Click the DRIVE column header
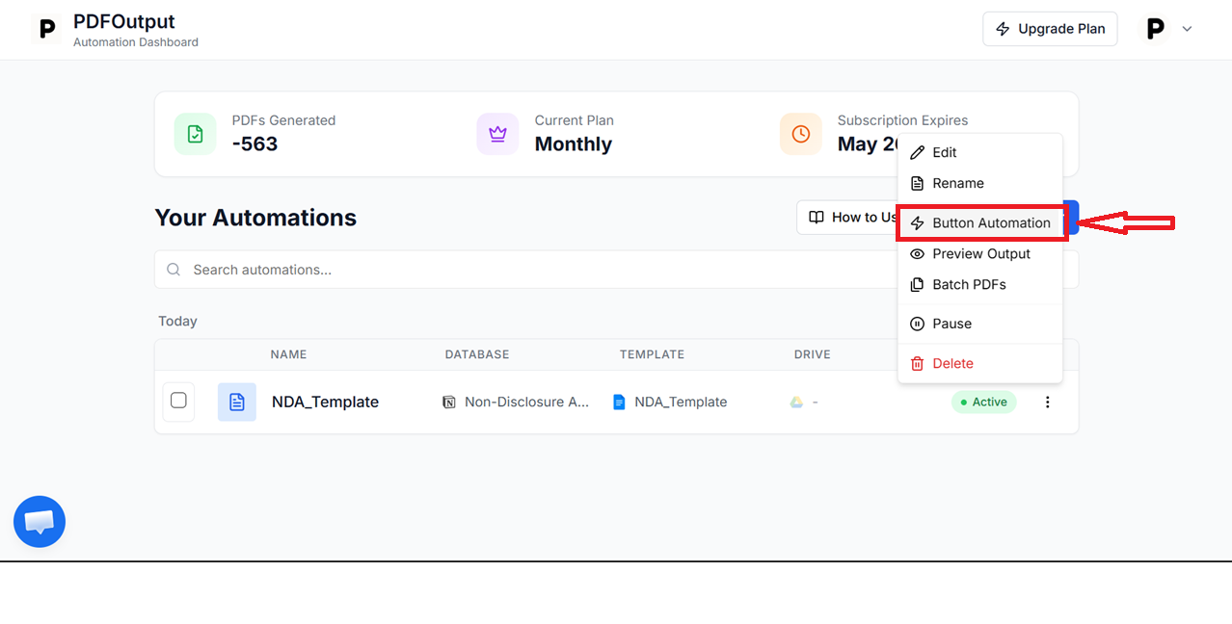The height and width of the screenshot is (624, 1232). 813,354
